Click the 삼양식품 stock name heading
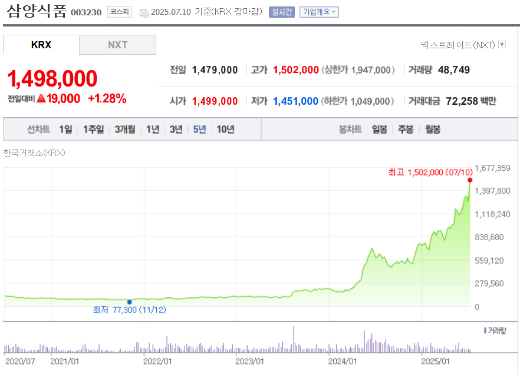The width and height of the screenshot is (520, 375). click(x=37, y=12)
